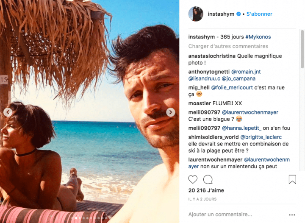
Task: Open @folie_mericourt mention link
Action: (232, 88)
